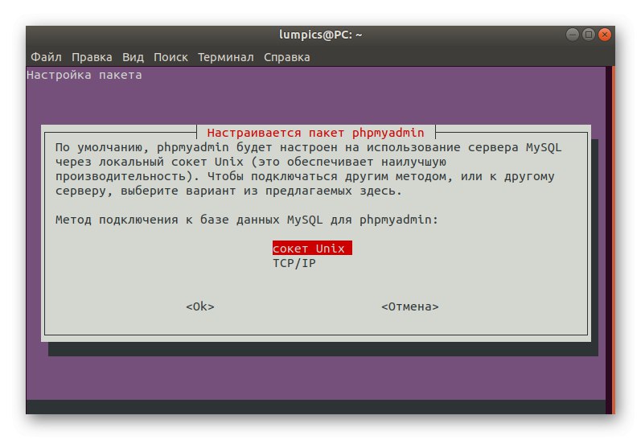Image resolution: width=641 pixels, height=440 pixels.
Task: Click the Настраивается пакет phpmyadmin title
Action: [315, 133]
